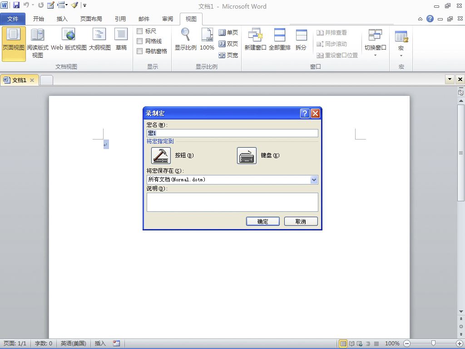Switch to Mailings (邮件) tab
This screenshot has width=465, height=349.
coord(144,19)
